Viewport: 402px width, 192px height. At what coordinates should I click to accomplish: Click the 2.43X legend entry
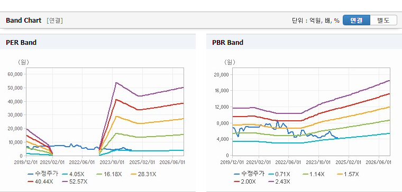point(279,181)
